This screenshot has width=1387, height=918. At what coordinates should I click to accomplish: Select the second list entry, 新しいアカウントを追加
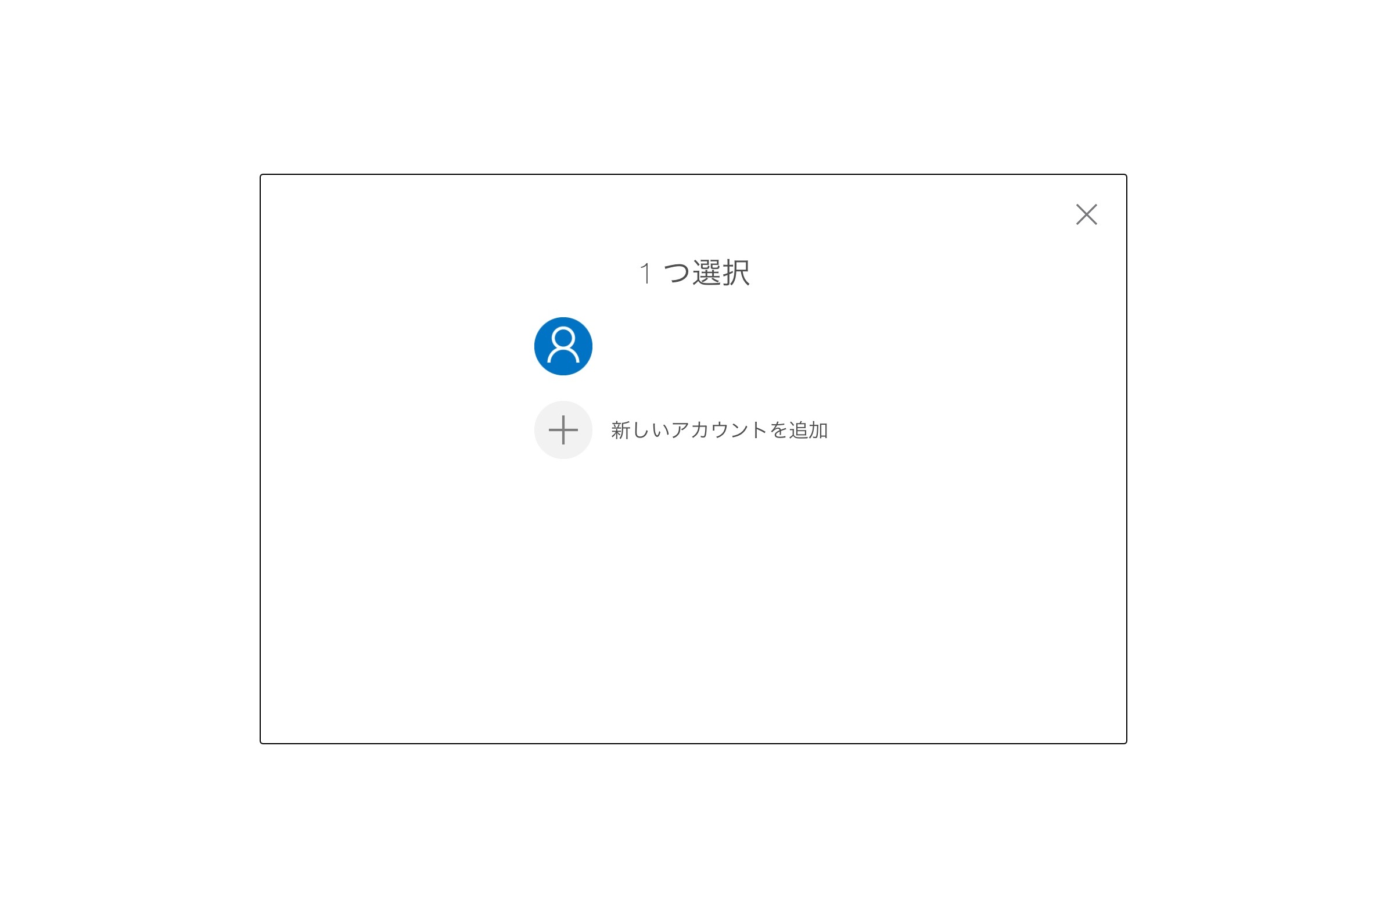681,430
